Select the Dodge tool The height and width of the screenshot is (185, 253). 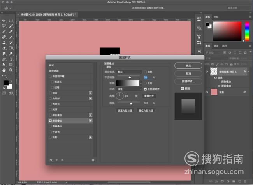[x=11, y=54]
